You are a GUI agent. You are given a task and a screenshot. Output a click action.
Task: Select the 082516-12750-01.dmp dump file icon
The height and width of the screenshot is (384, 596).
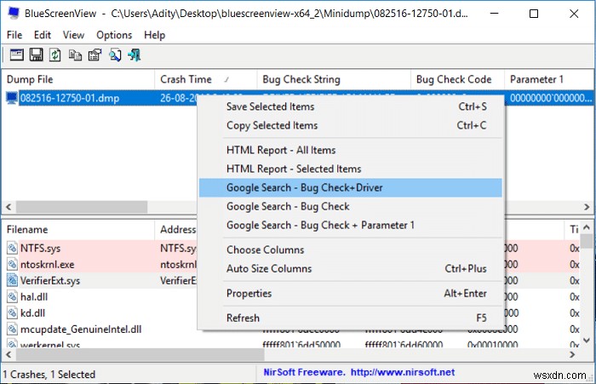[x=12, y=98]
